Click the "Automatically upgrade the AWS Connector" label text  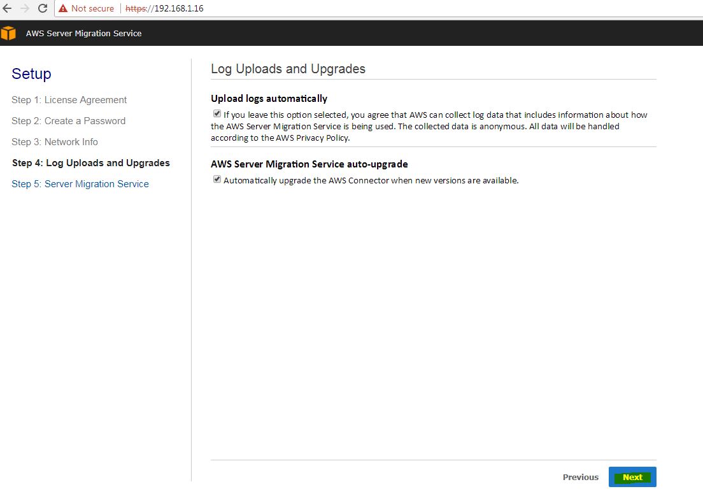[x=371, y=180]
